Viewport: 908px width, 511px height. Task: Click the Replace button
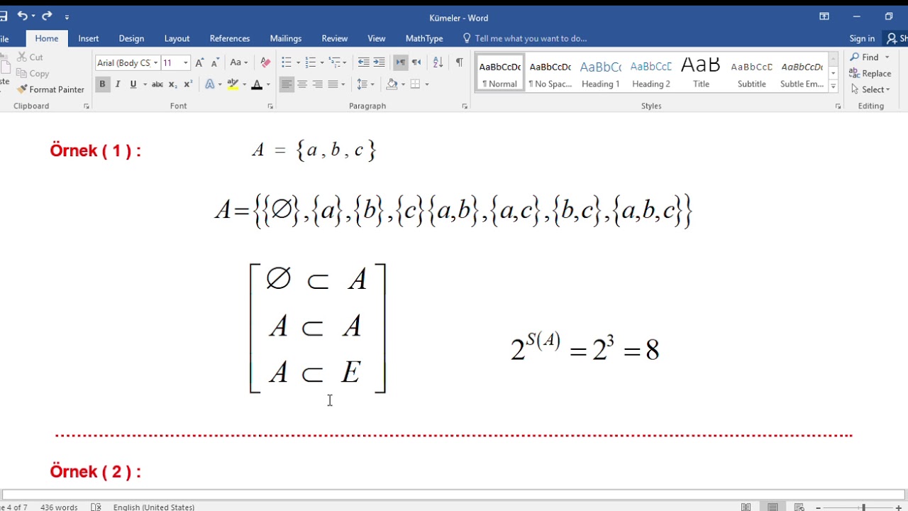click(870, 73)
